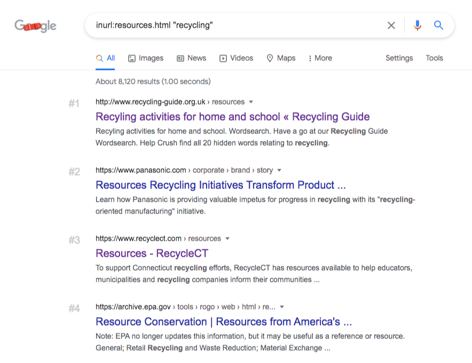Image resolution: width=472 pixels, height=363 pixels.
Task: Open the "Resources - RecycleCT" result
Action: 152,253
